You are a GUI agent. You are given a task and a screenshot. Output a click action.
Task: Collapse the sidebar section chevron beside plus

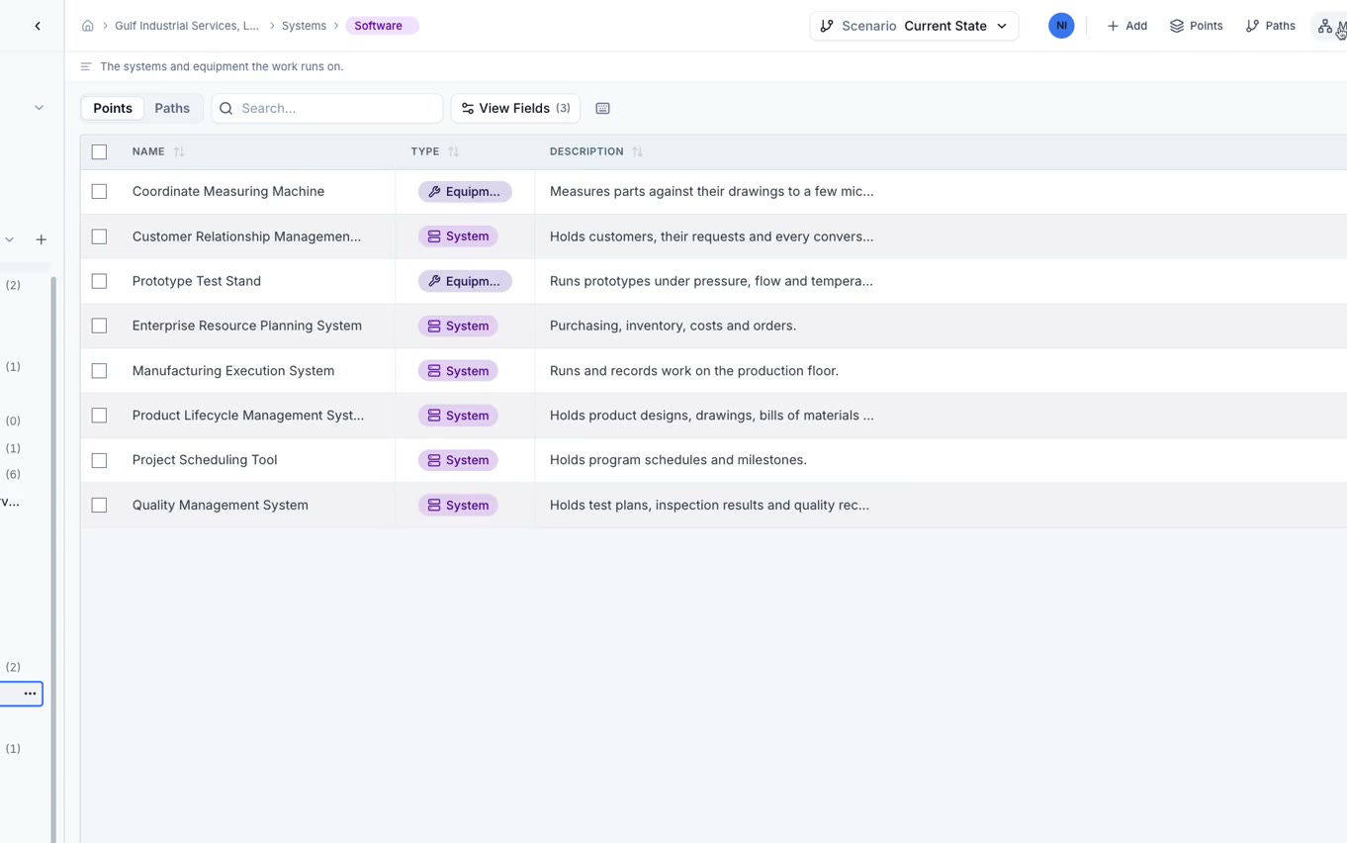[10, 239]
